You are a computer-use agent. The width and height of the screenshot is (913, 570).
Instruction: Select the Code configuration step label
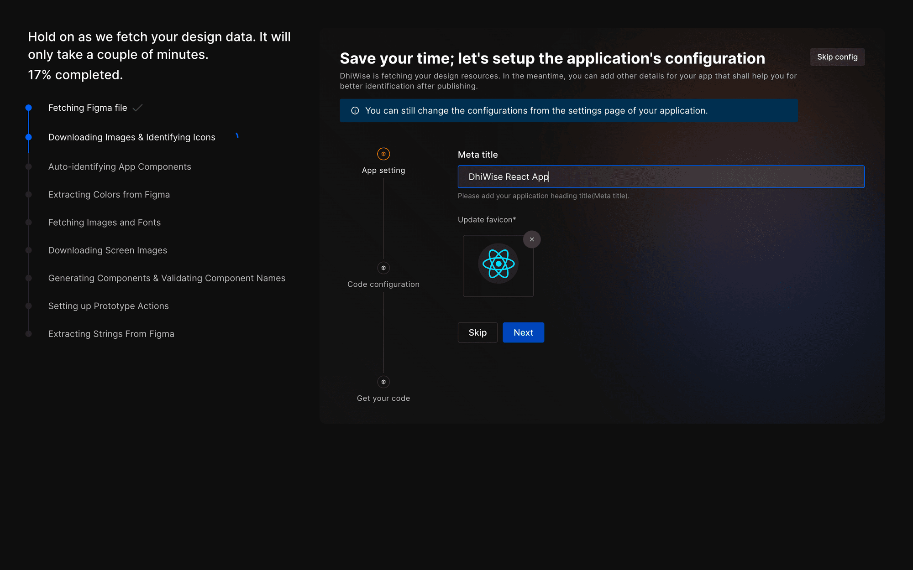383,284
